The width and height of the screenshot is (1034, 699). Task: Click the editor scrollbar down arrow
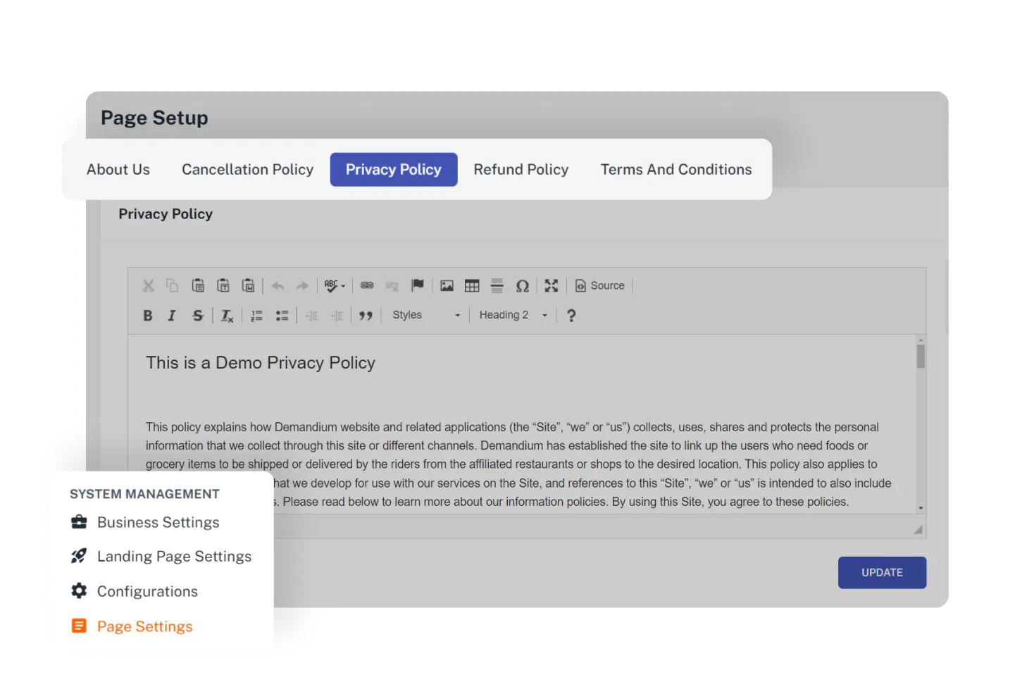(x=921, y=508)
